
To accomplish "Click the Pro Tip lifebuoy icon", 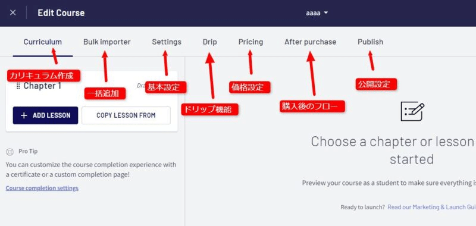I will 10,152.
